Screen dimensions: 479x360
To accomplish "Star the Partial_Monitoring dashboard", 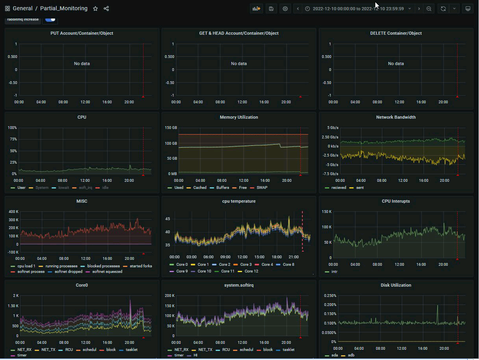I will click(95, 9).
